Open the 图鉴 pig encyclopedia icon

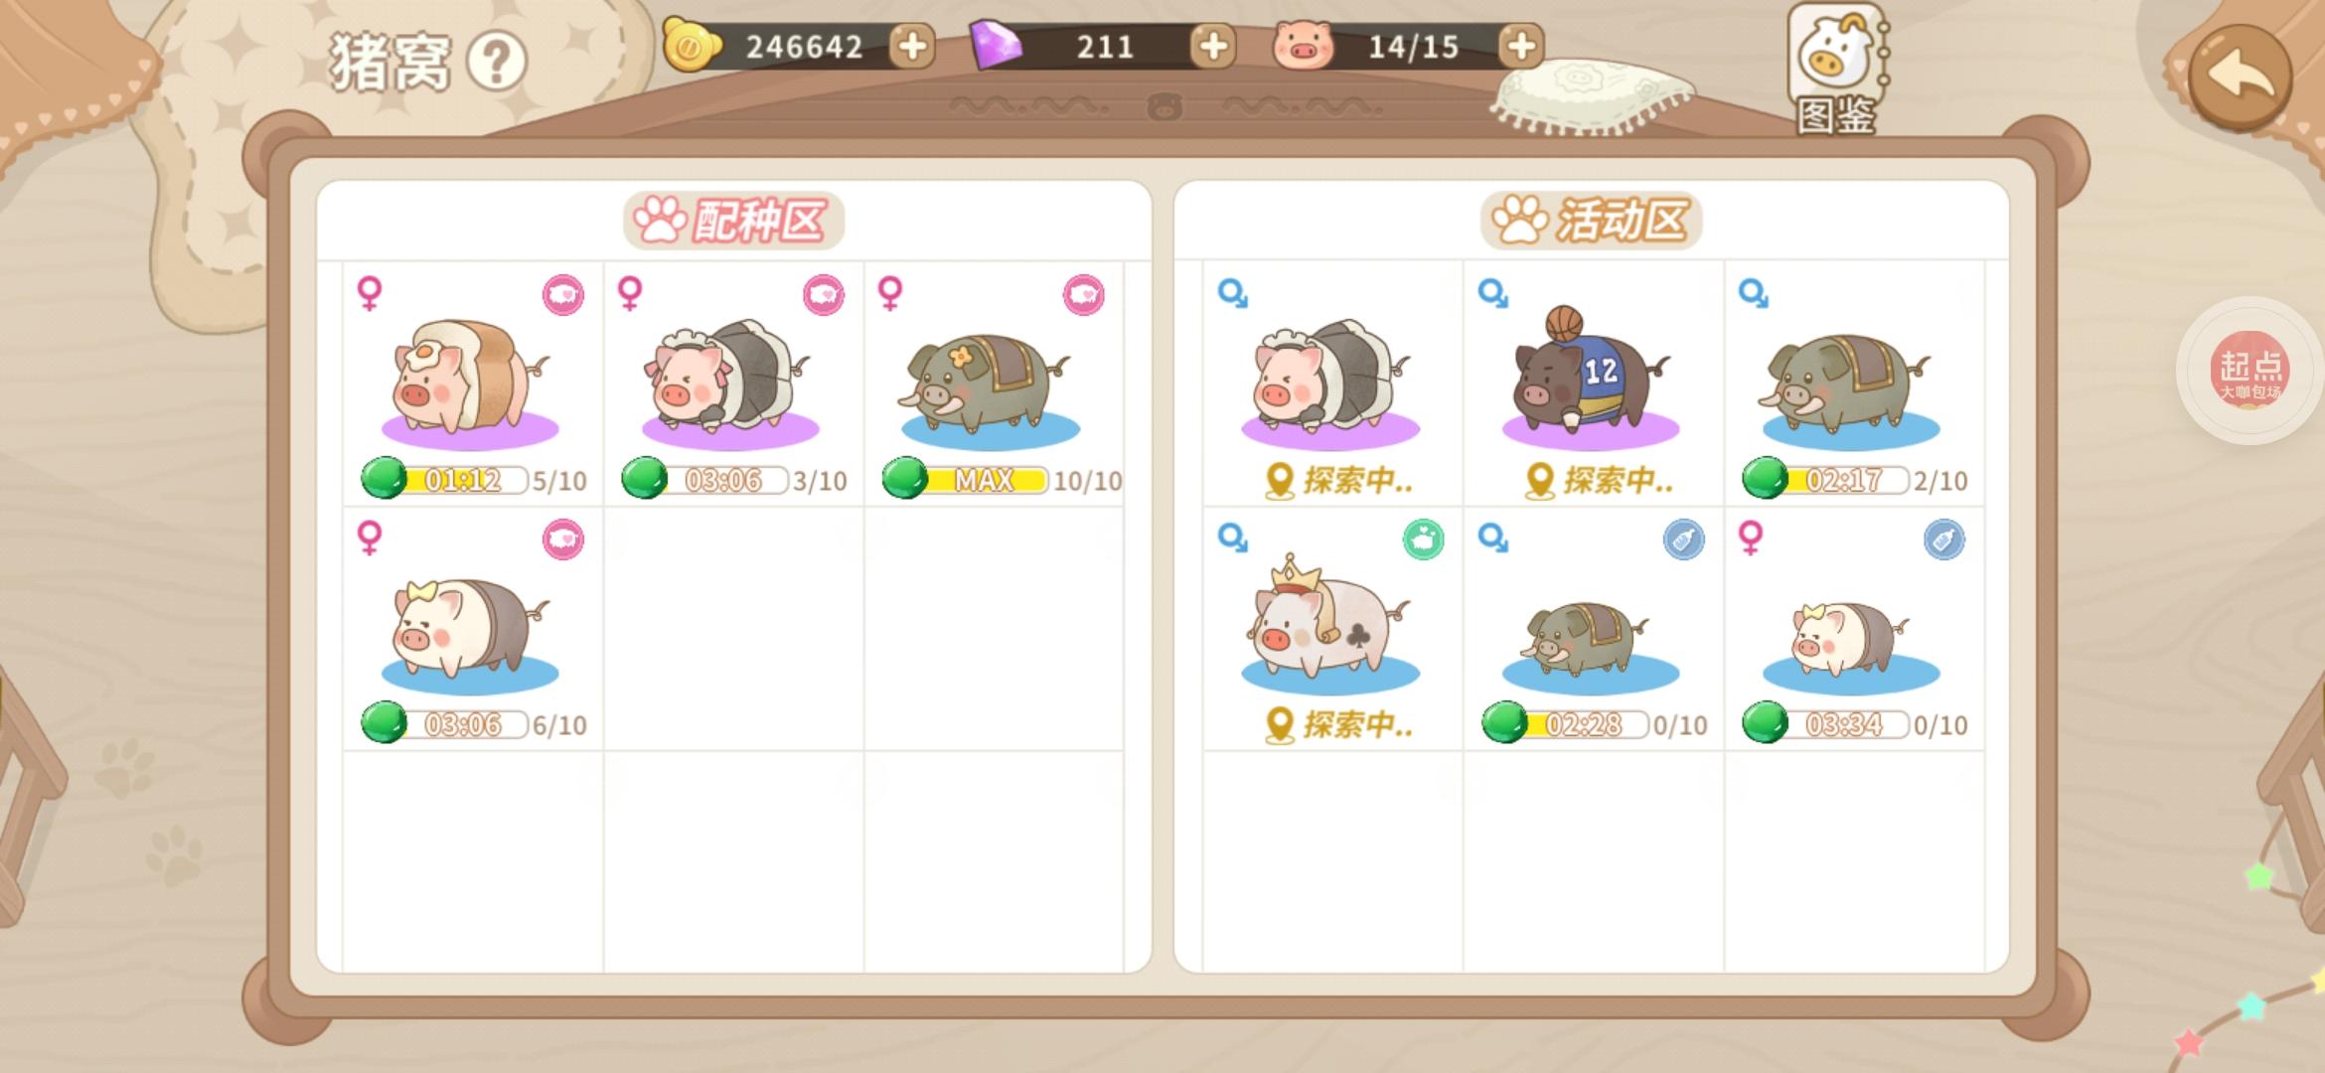coord(1835,70)
